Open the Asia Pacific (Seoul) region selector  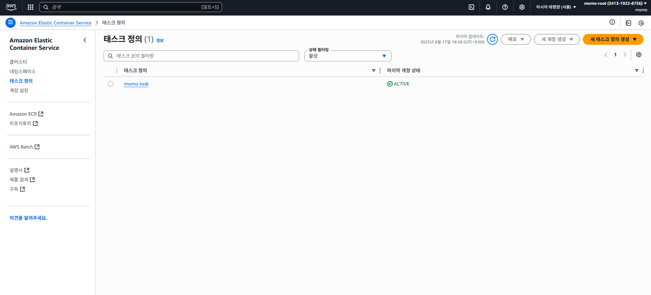(x=556, y=7)
